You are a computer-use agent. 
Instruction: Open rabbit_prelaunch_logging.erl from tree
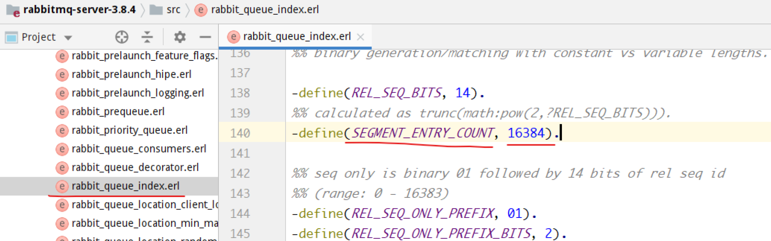137,93
